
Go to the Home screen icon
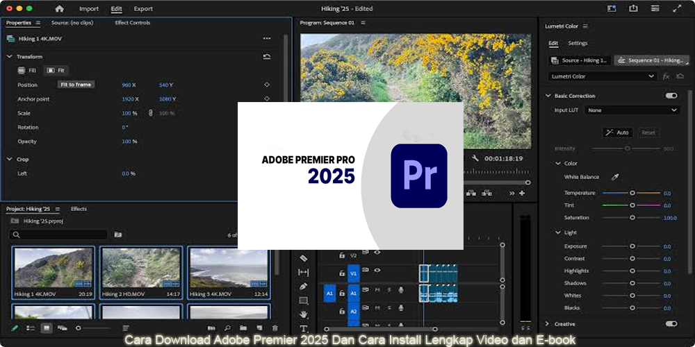tap(59, 8)
